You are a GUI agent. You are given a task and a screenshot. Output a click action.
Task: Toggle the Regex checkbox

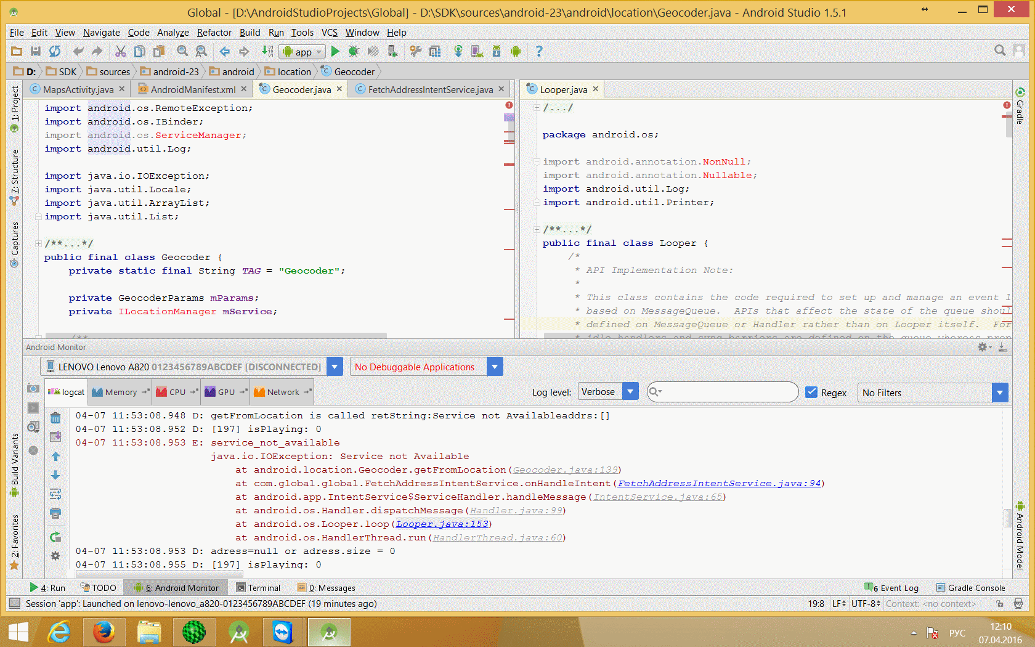[x=812, y=393]
